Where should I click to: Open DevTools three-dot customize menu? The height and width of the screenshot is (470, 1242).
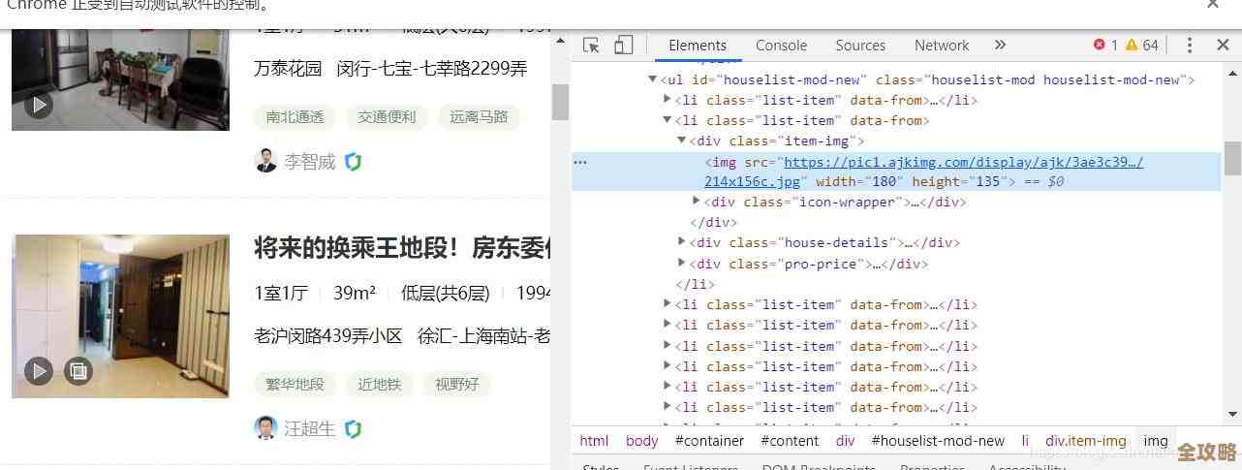tap(1190, 46)
